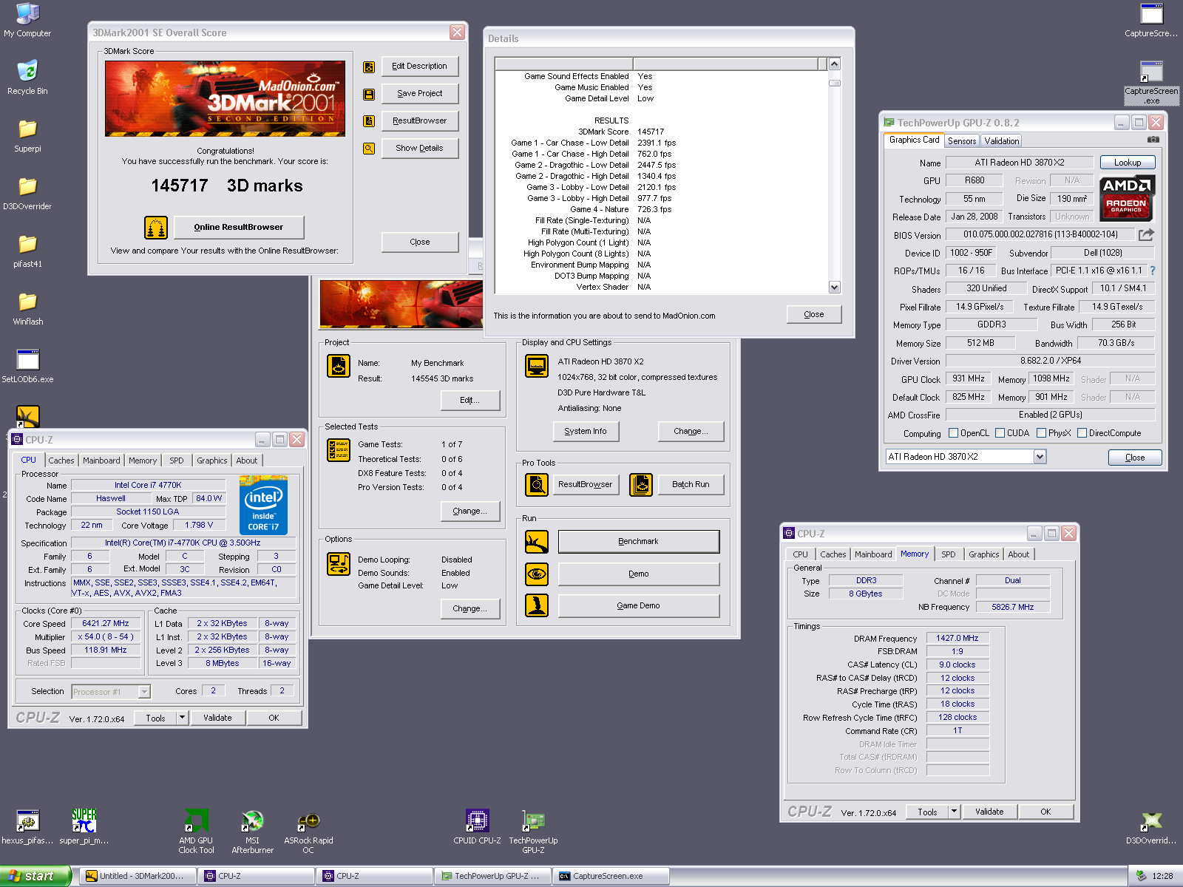
Task: Open the ASRock Rapid OC desktop icon
Action: click(308, 831)
